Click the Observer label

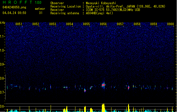[x=57, y=3]
